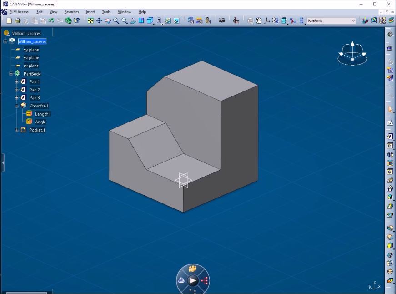This screenshot has height=294, width=396.
Task: Open the PartBody selection dropdown
Action: pyautogui.click(x=353, y=20)
